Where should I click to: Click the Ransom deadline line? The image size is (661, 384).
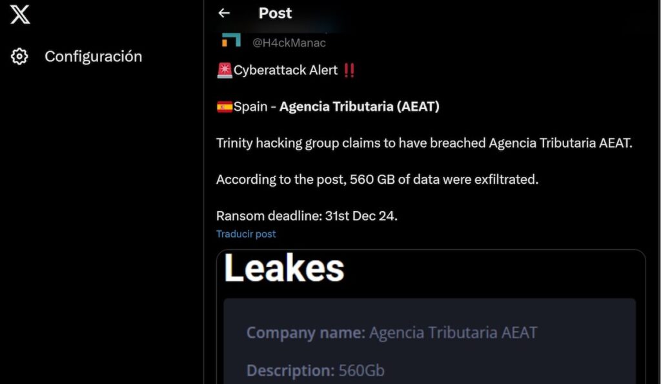coord(307,216)
